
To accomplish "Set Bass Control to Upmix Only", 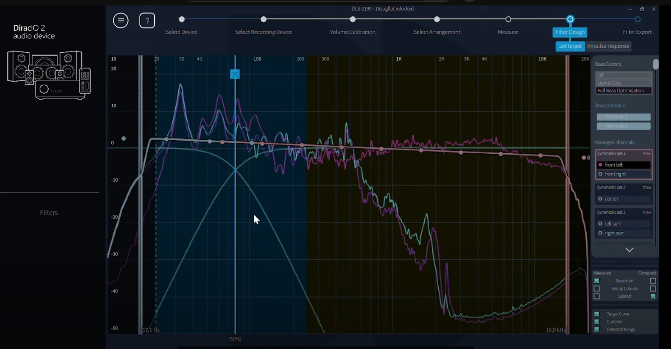I will [624, 83].
